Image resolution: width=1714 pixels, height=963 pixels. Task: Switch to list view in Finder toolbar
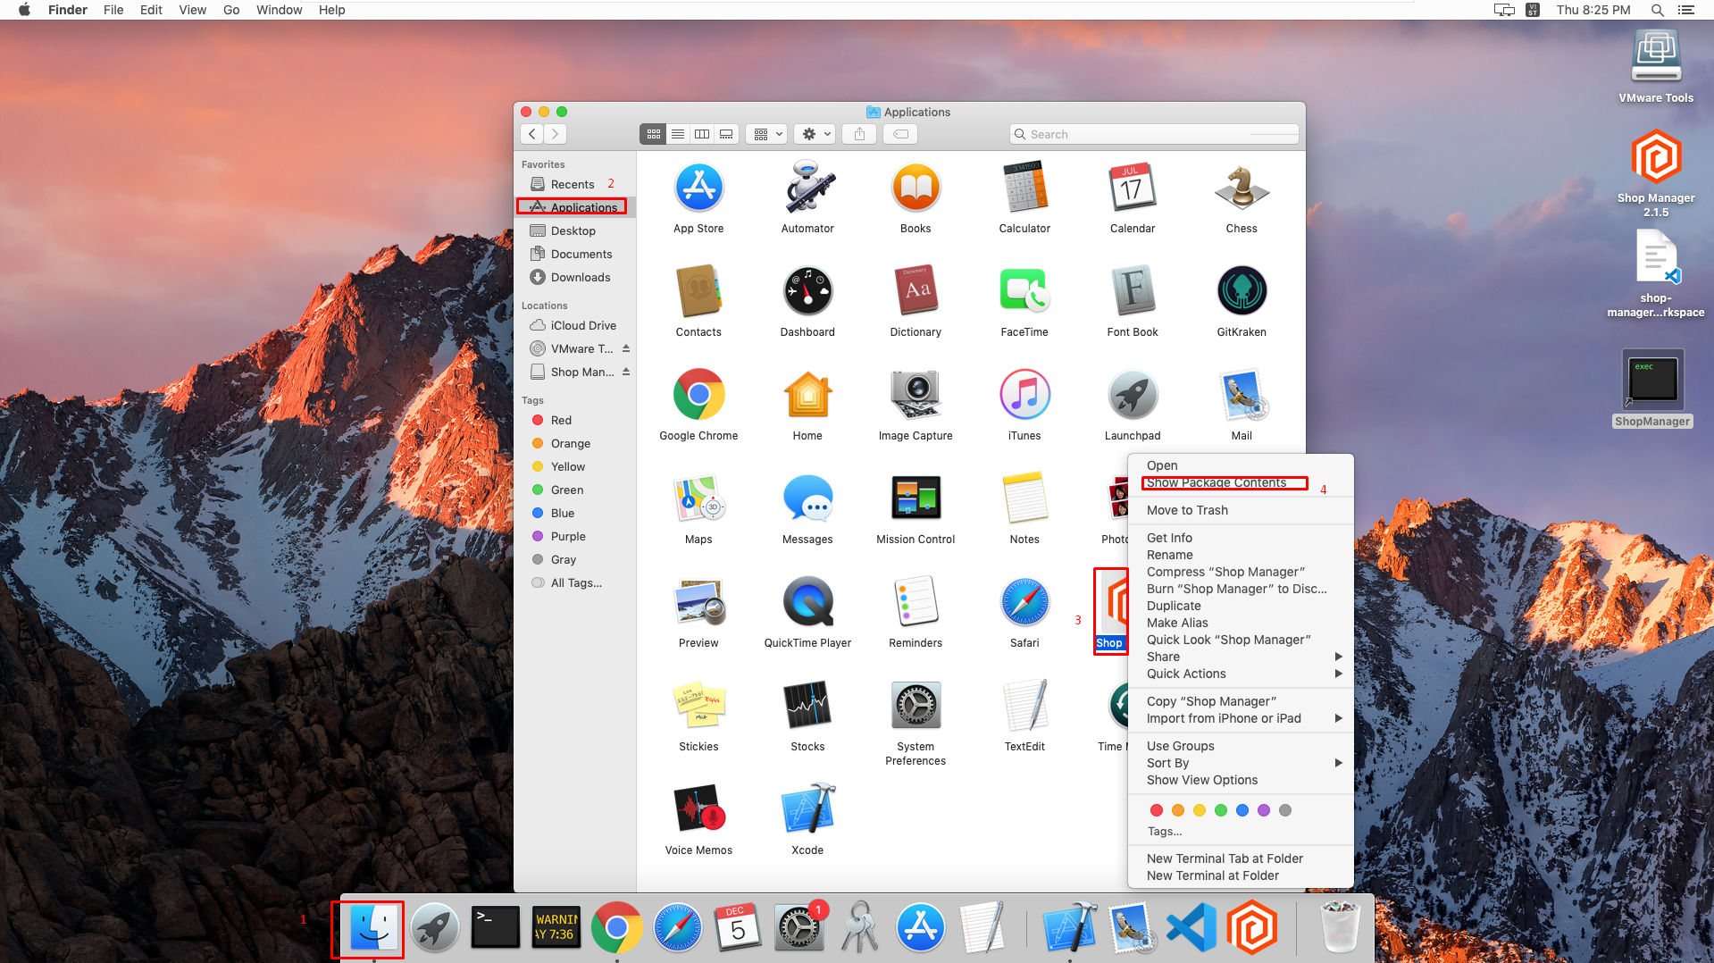pyautogui.click(x=678, y=134)
